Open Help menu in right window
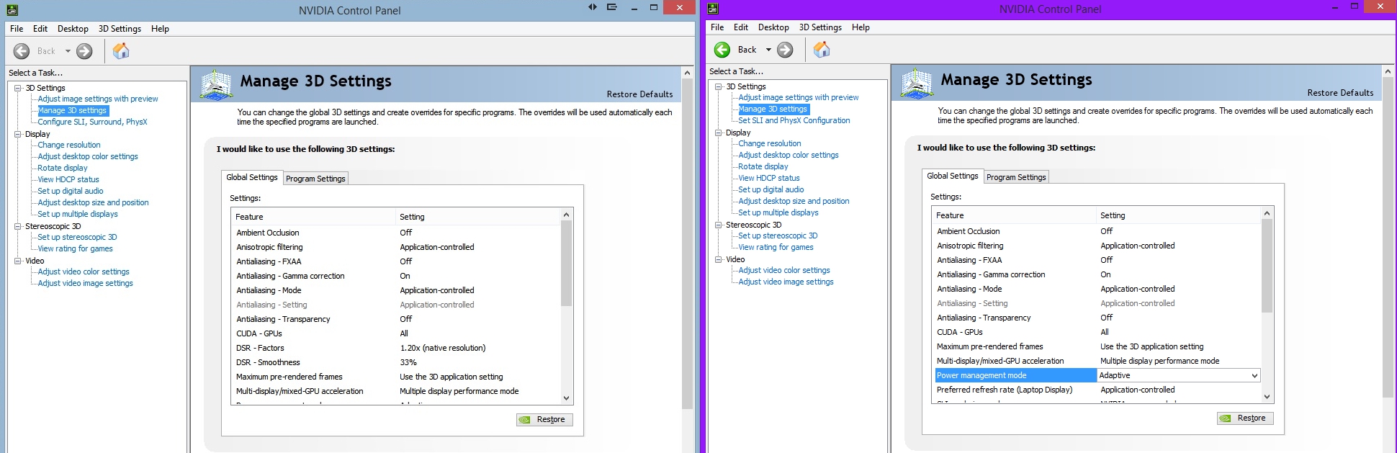This screenshot has width=1397, height=453. coord(861,27)
